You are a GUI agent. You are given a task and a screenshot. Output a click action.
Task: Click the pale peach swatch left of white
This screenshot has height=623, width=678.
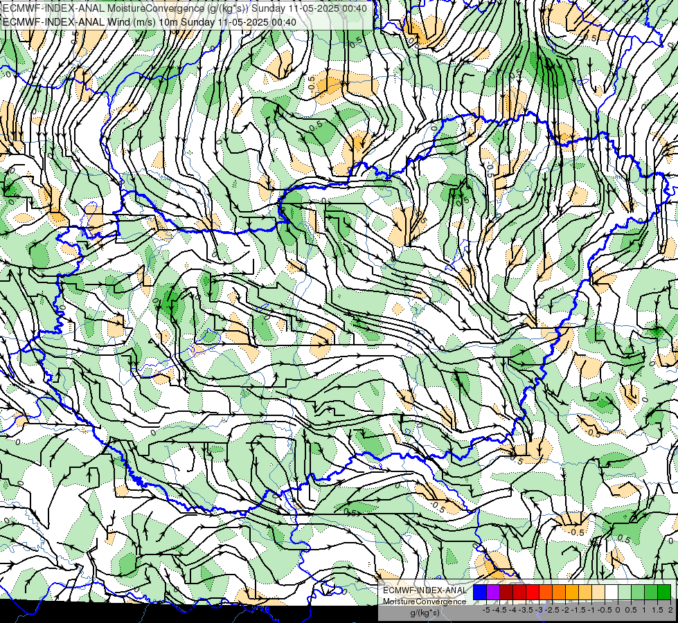[598, 592]
